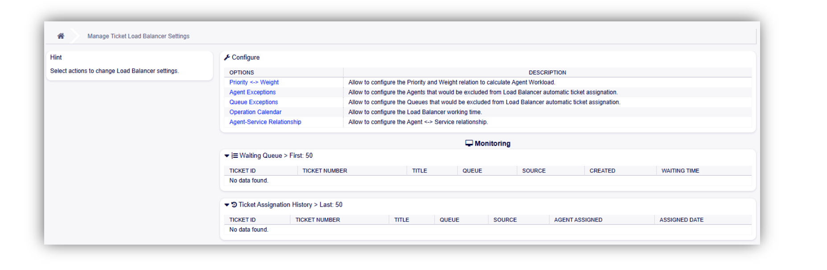
Task: Select Agent-Service Relationship option
Action: (265, 122)
